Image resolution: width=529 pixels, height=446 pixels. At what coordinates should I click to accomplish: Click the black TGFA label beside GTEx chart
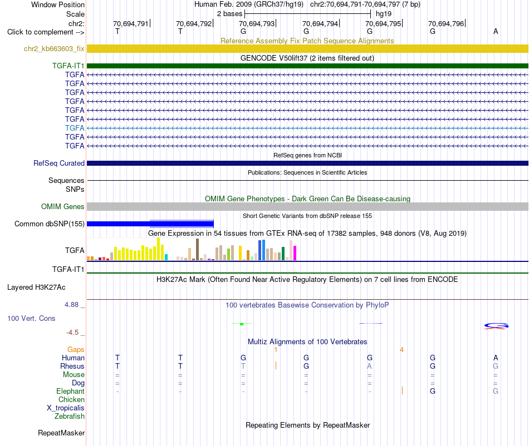coord(75,250)
